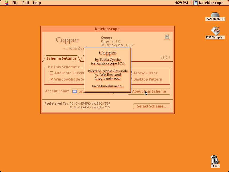
Task: Click the lavender accent color swatch
Action: tap(75, 91)
